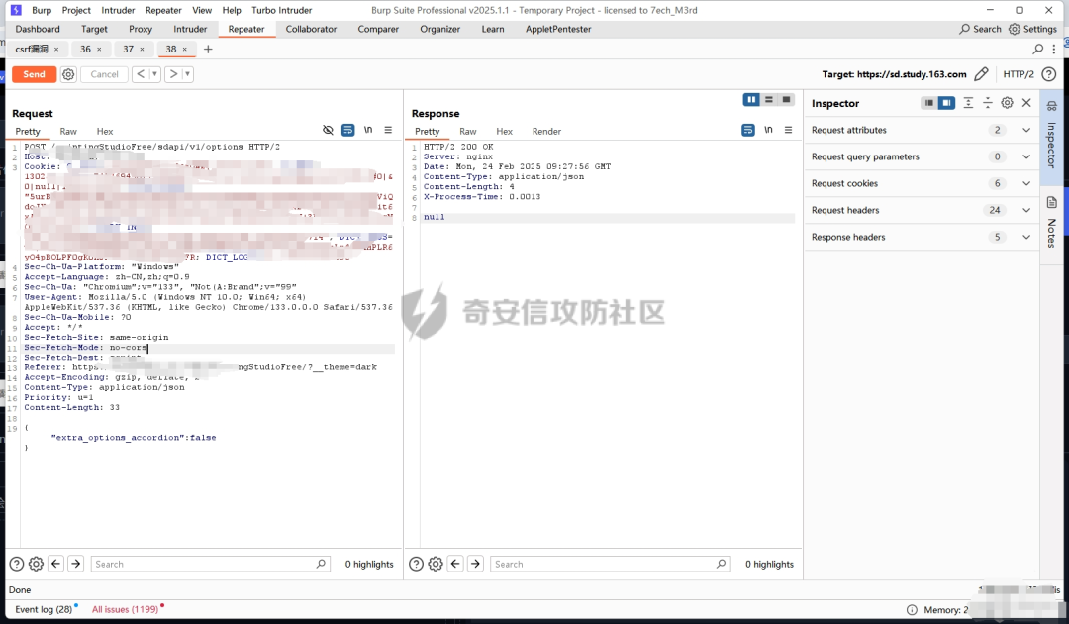Go to next response search match
This screenshot has width=1069, height=624.
[x=475, y=564]
